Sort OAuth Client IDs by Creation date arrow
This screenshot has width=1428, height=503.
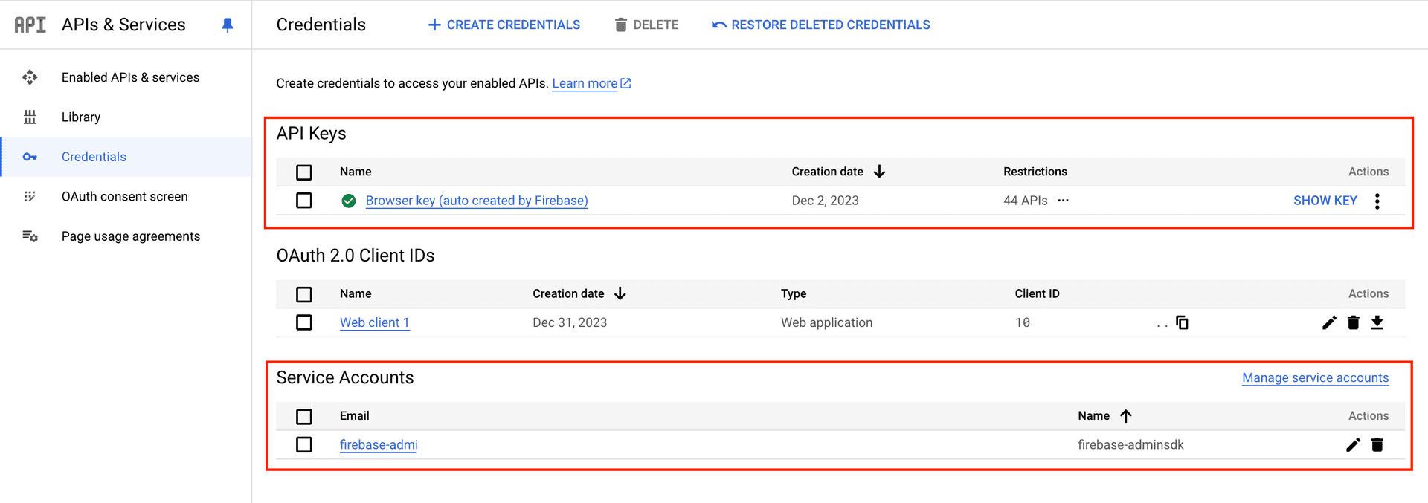point(620,294)
